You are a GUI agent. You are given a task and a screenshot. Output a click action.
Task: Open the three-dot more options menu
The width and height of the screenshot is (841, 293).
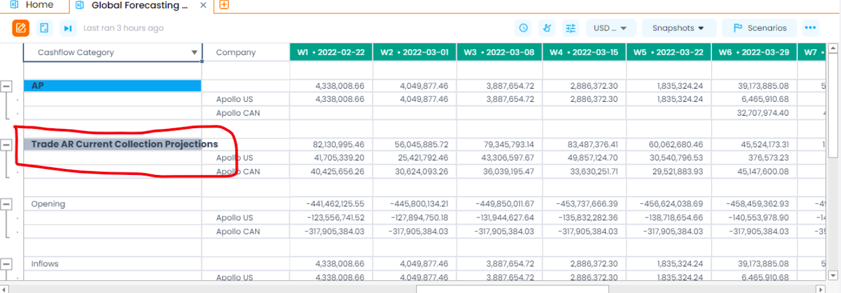coord(811,28)
